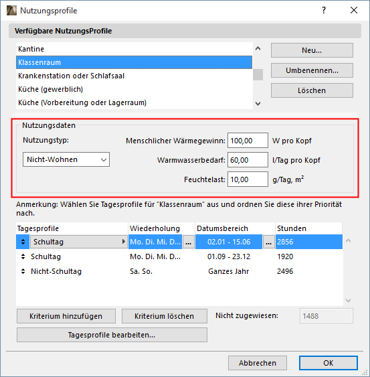This screenshot has height=377, width=370.
Task: Click reorder arrows for Nicht-Schultag row
Action: pos(23,271)
